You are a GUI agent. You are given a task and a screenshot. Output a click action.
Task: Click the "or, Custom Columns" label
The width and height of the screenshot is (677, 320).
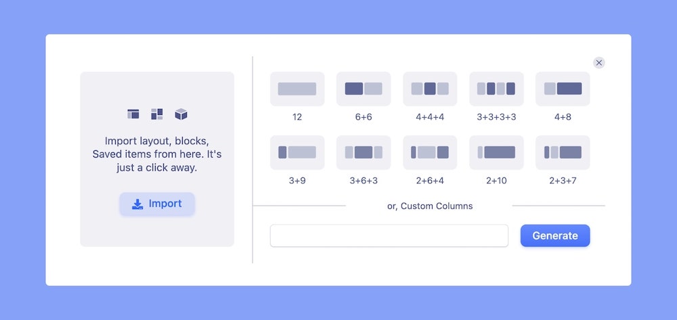tap(429, 206)
